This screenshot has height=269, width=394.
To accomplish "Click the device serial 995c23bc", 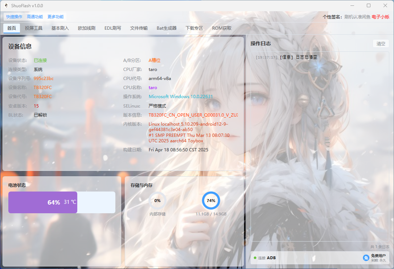I will click(44, 79).
